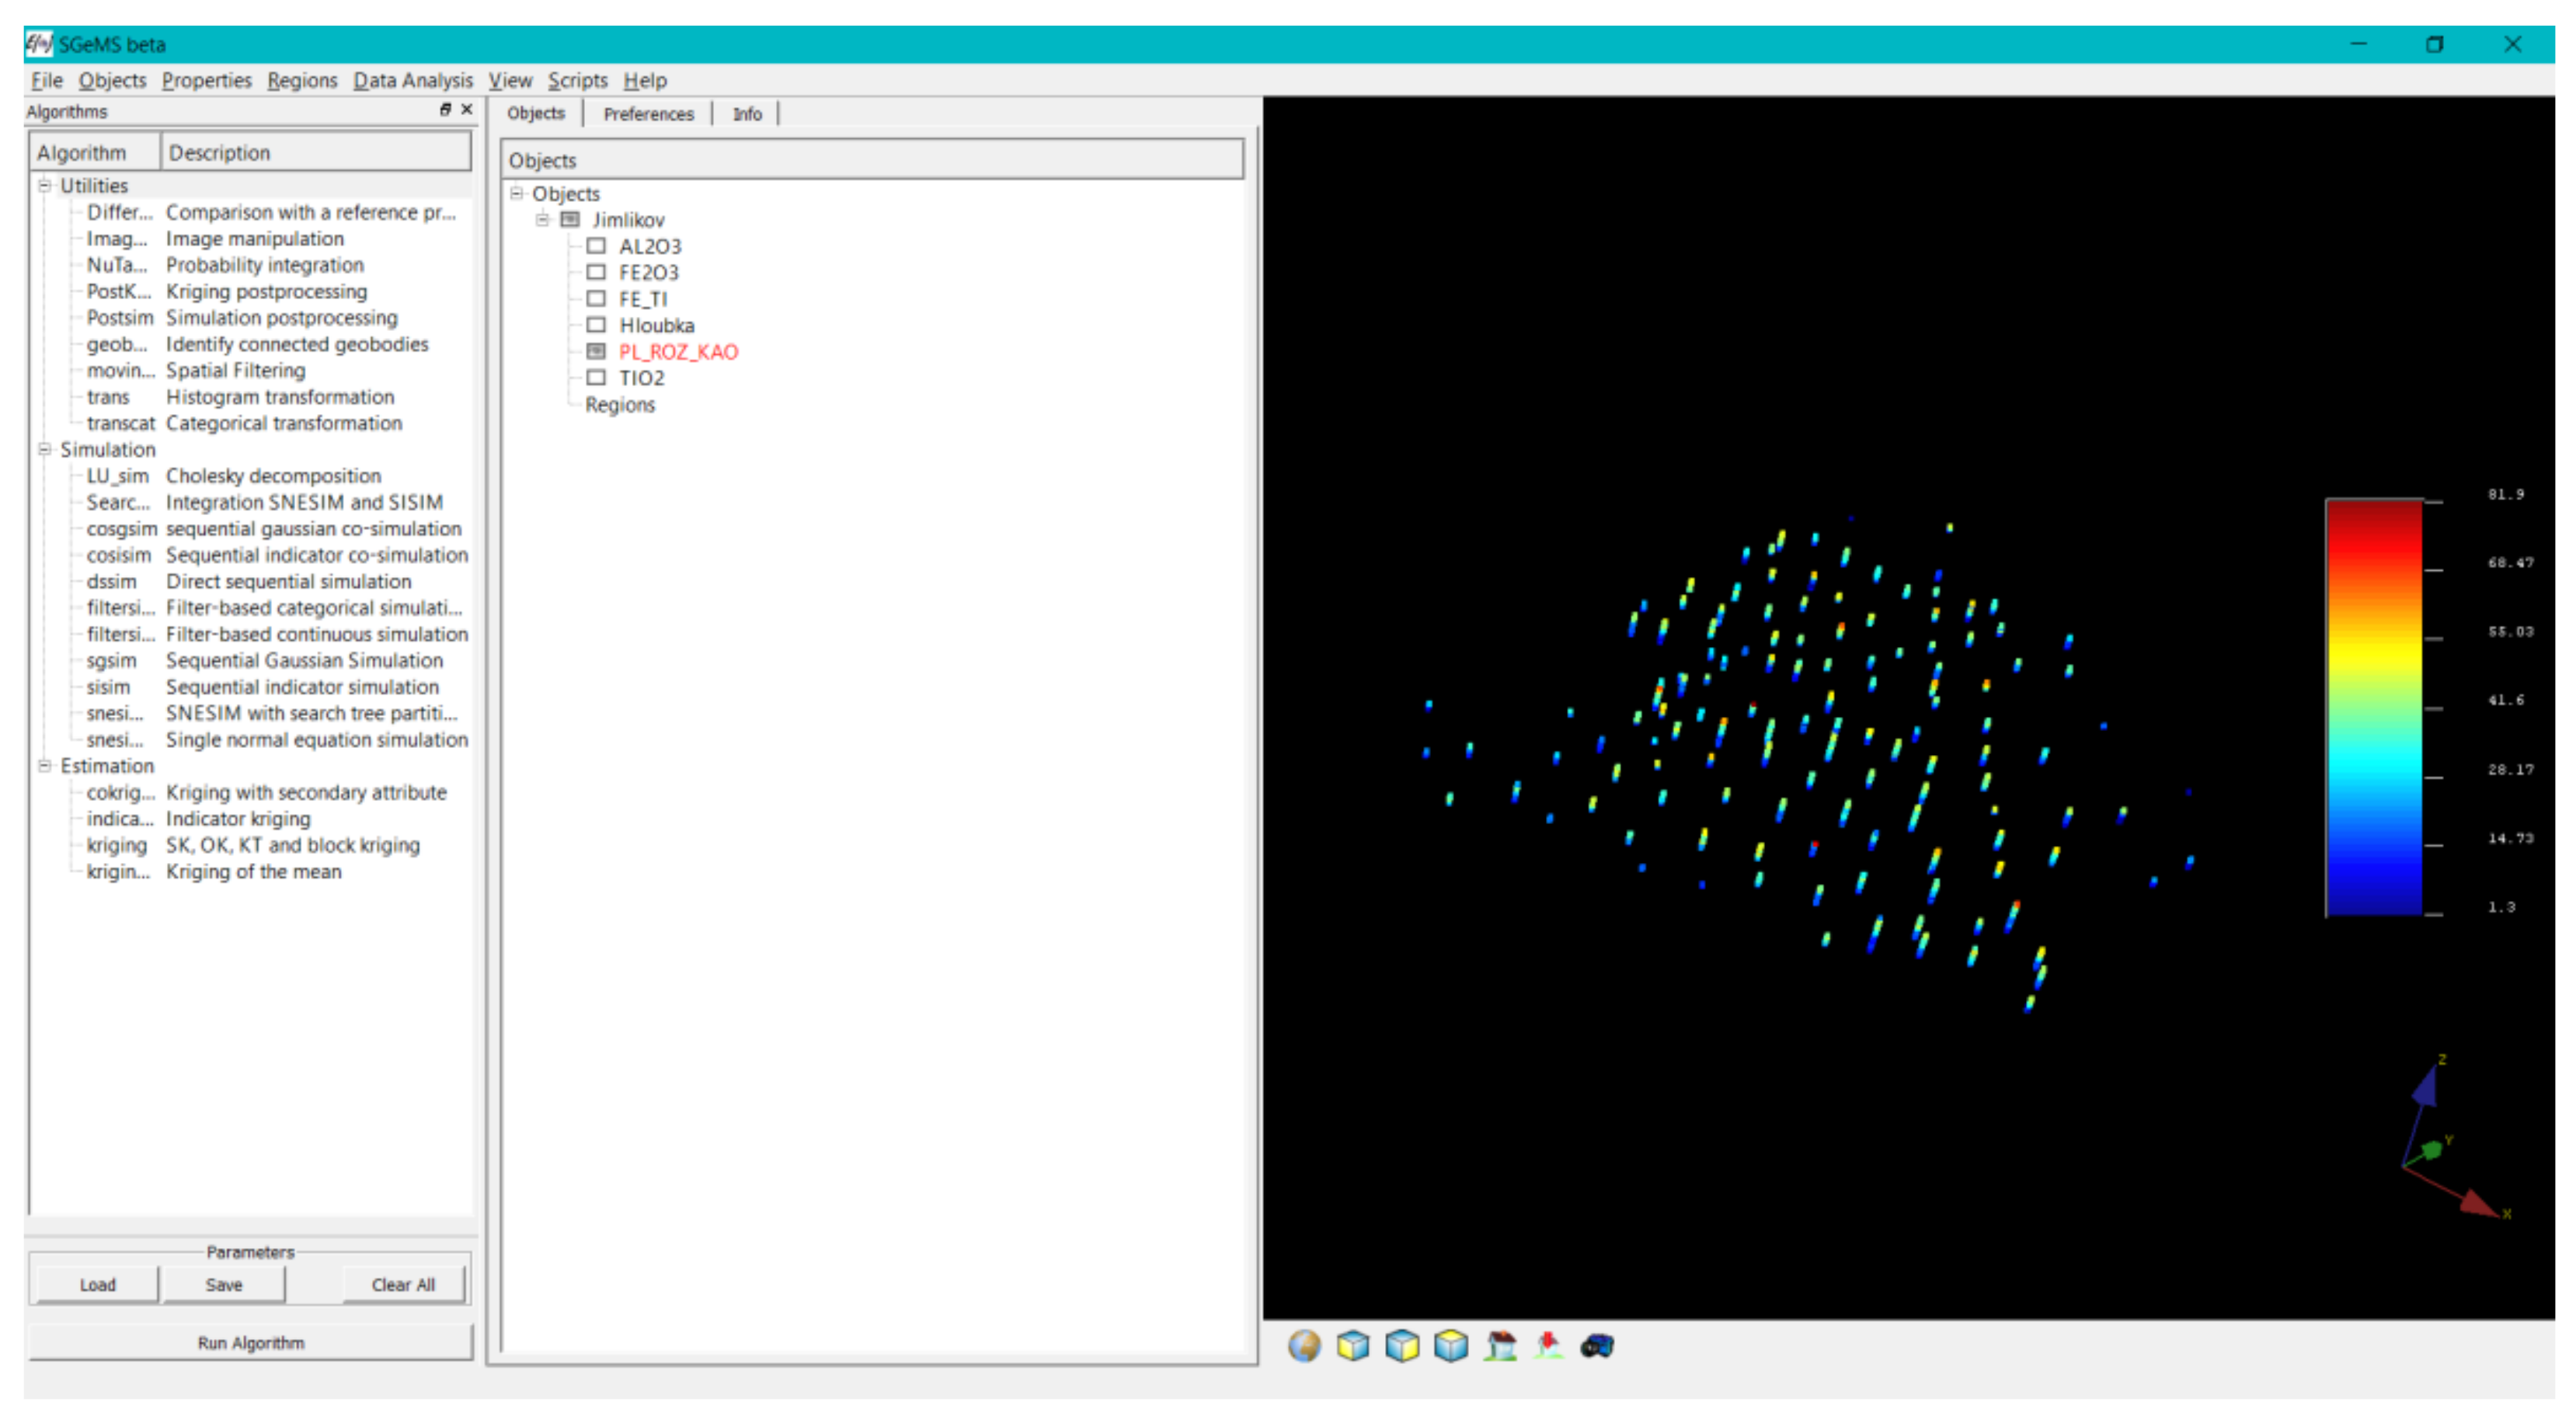Image resolution: width=2576 pixels, height=1423 pixels.
Task: Click the cube icon with yellow right face
Action: tap(1402, 1346)
